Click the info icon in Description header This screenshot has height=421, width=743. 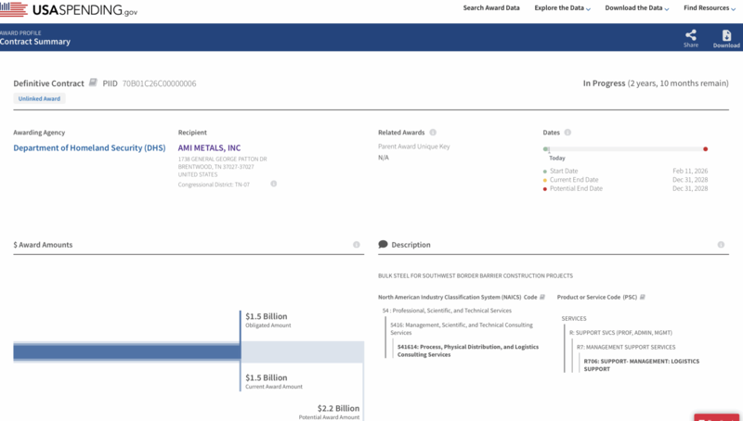click(721, 245)
